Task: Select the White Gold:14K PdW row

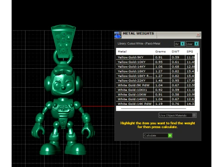Action: point(155,103)
